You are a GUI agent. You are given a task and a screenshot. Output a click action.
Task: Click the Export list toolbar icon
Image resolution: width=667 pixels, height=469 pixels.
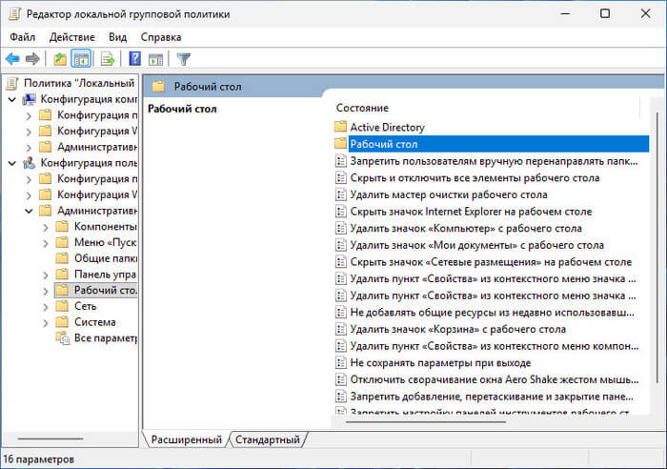click(x=108, y=59)
